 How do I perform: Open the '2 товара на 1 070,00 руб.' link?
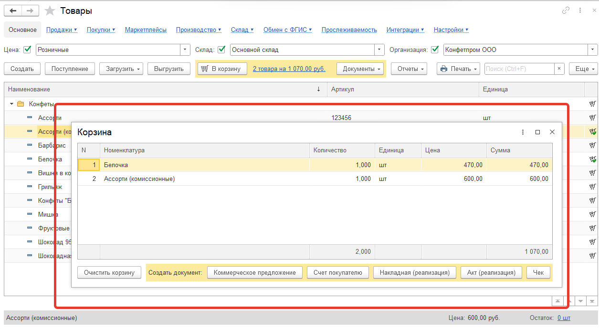pyautogui.click(x=289, y=69)
